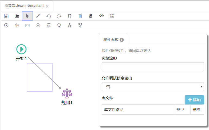Pick the lightning bolt action node tool
This screenshot has width=209, height=130.
point(38,25)
